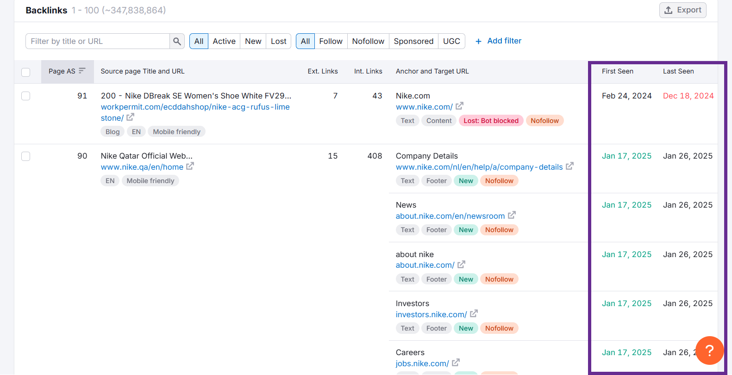Select the All link status tab
The image size is (732, 375).
pyautogui.click(x=199, y=41)
